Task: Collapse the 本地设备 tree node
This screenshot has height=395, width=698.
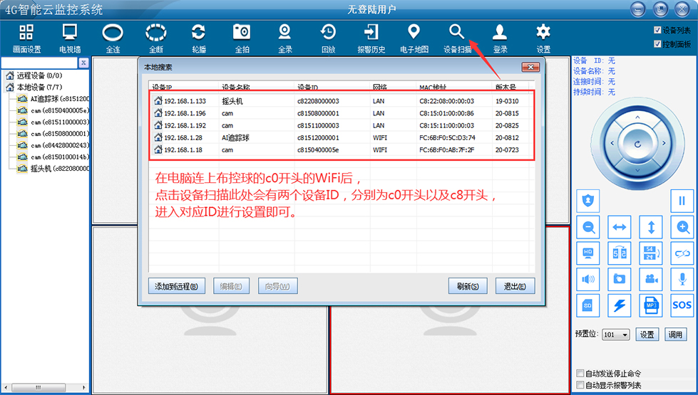Action: coord(10,88)
